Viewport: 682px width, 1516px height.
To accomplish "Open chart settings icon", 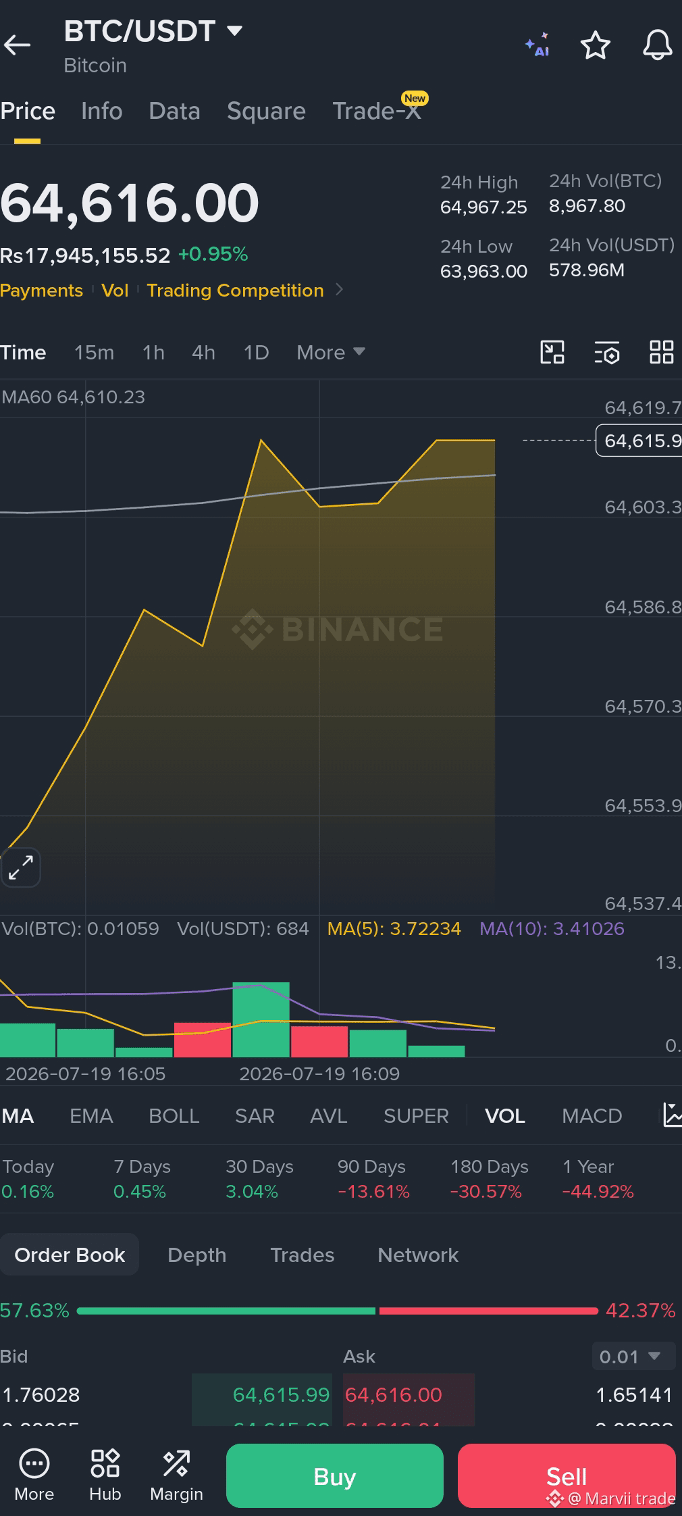I will click(x=607, y=353).
